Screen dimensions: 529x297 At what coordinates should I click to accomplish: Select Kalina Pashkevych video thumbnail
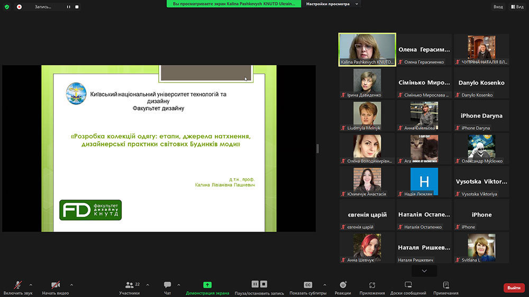pyautogui.click(x=367, y=50)
